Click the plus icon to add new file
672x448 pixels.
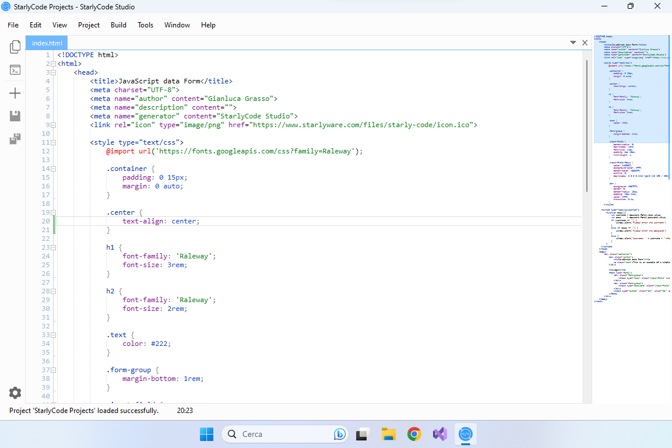coord(15,93)
